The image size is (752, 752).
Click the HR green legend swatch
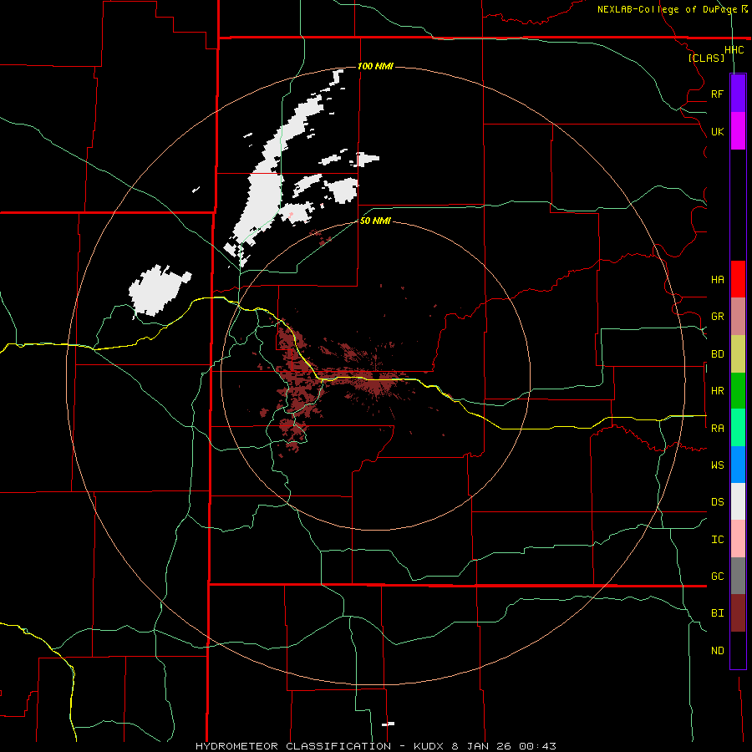pyautogui.click(x=738, y=391)
